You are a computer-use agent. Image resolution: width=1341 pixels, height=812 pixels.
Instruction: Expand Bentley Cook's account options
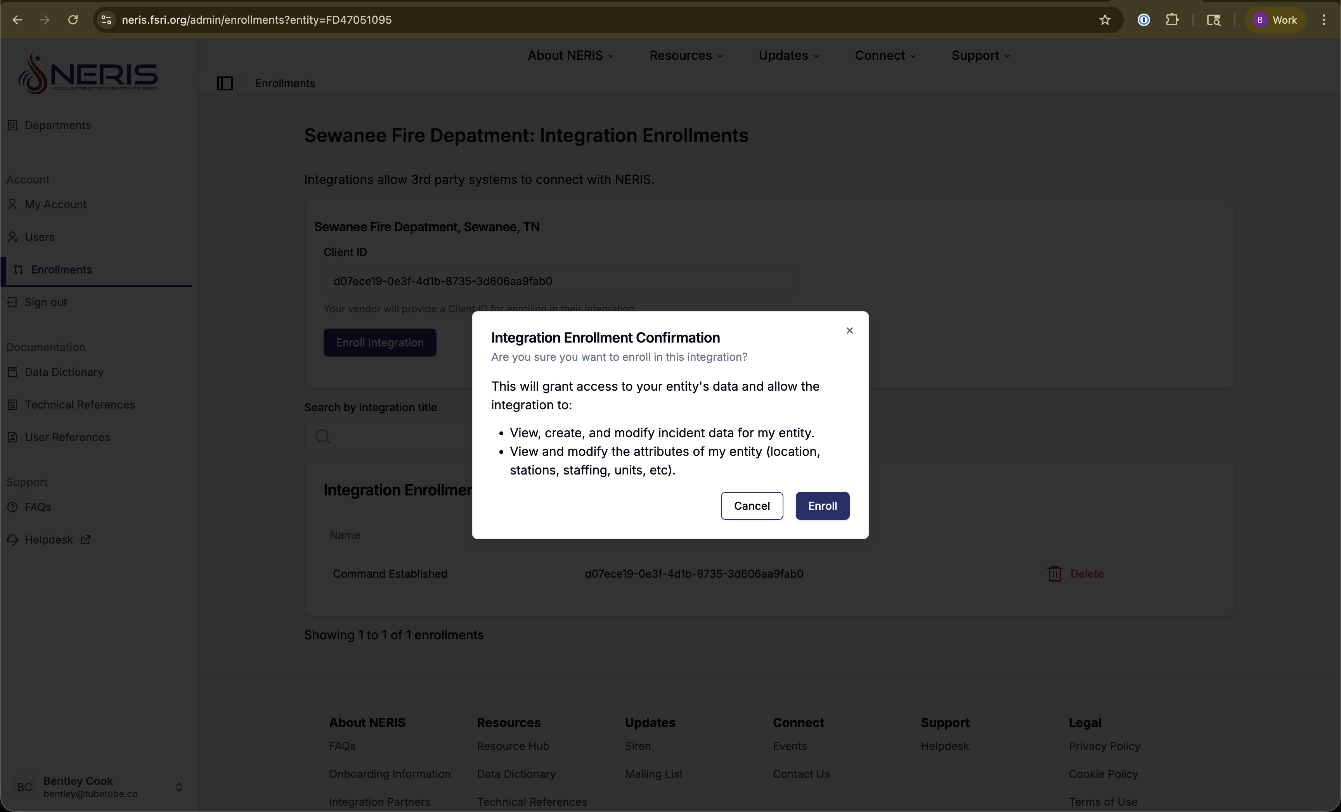(x=180, y=788)
